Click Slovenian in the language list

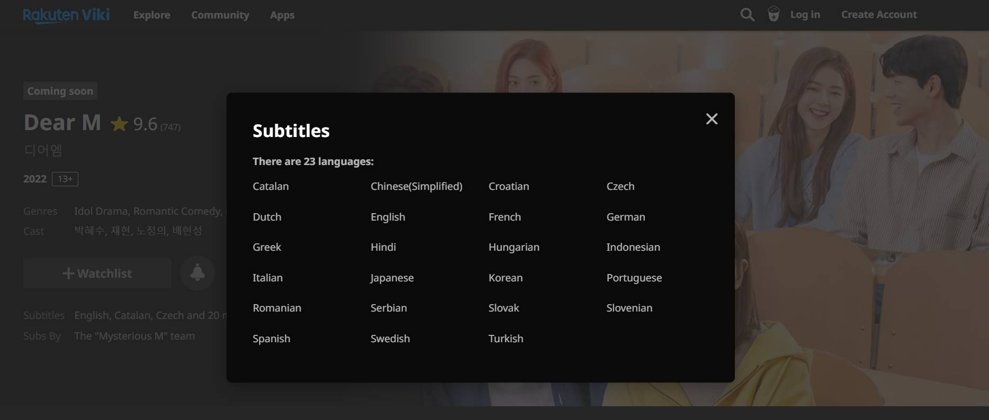[630, 308]
